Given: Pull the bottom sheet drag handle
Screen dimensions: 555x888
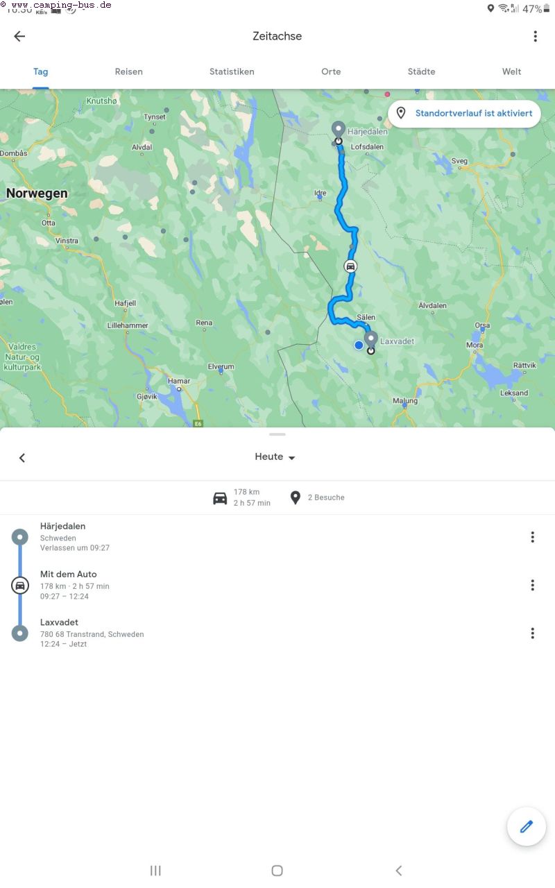Looking at the screenshot, I should (277, 434).
